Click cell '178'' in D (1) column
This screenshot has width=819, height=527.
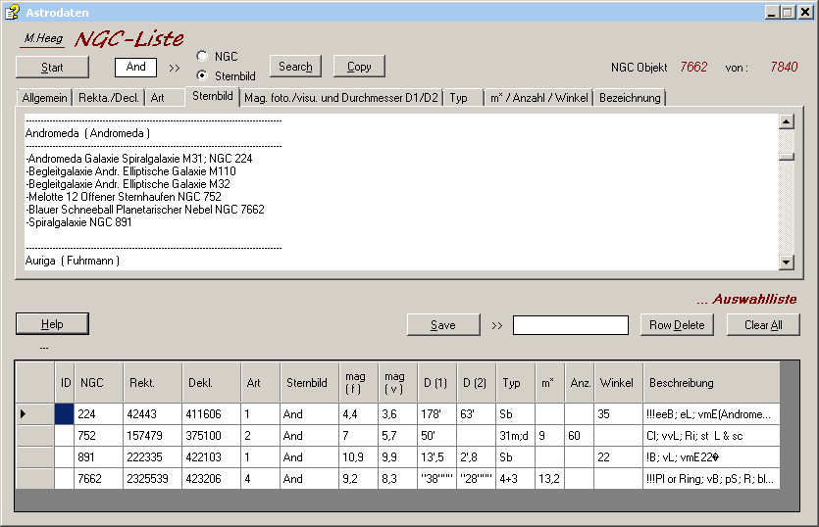click(437, 413)
